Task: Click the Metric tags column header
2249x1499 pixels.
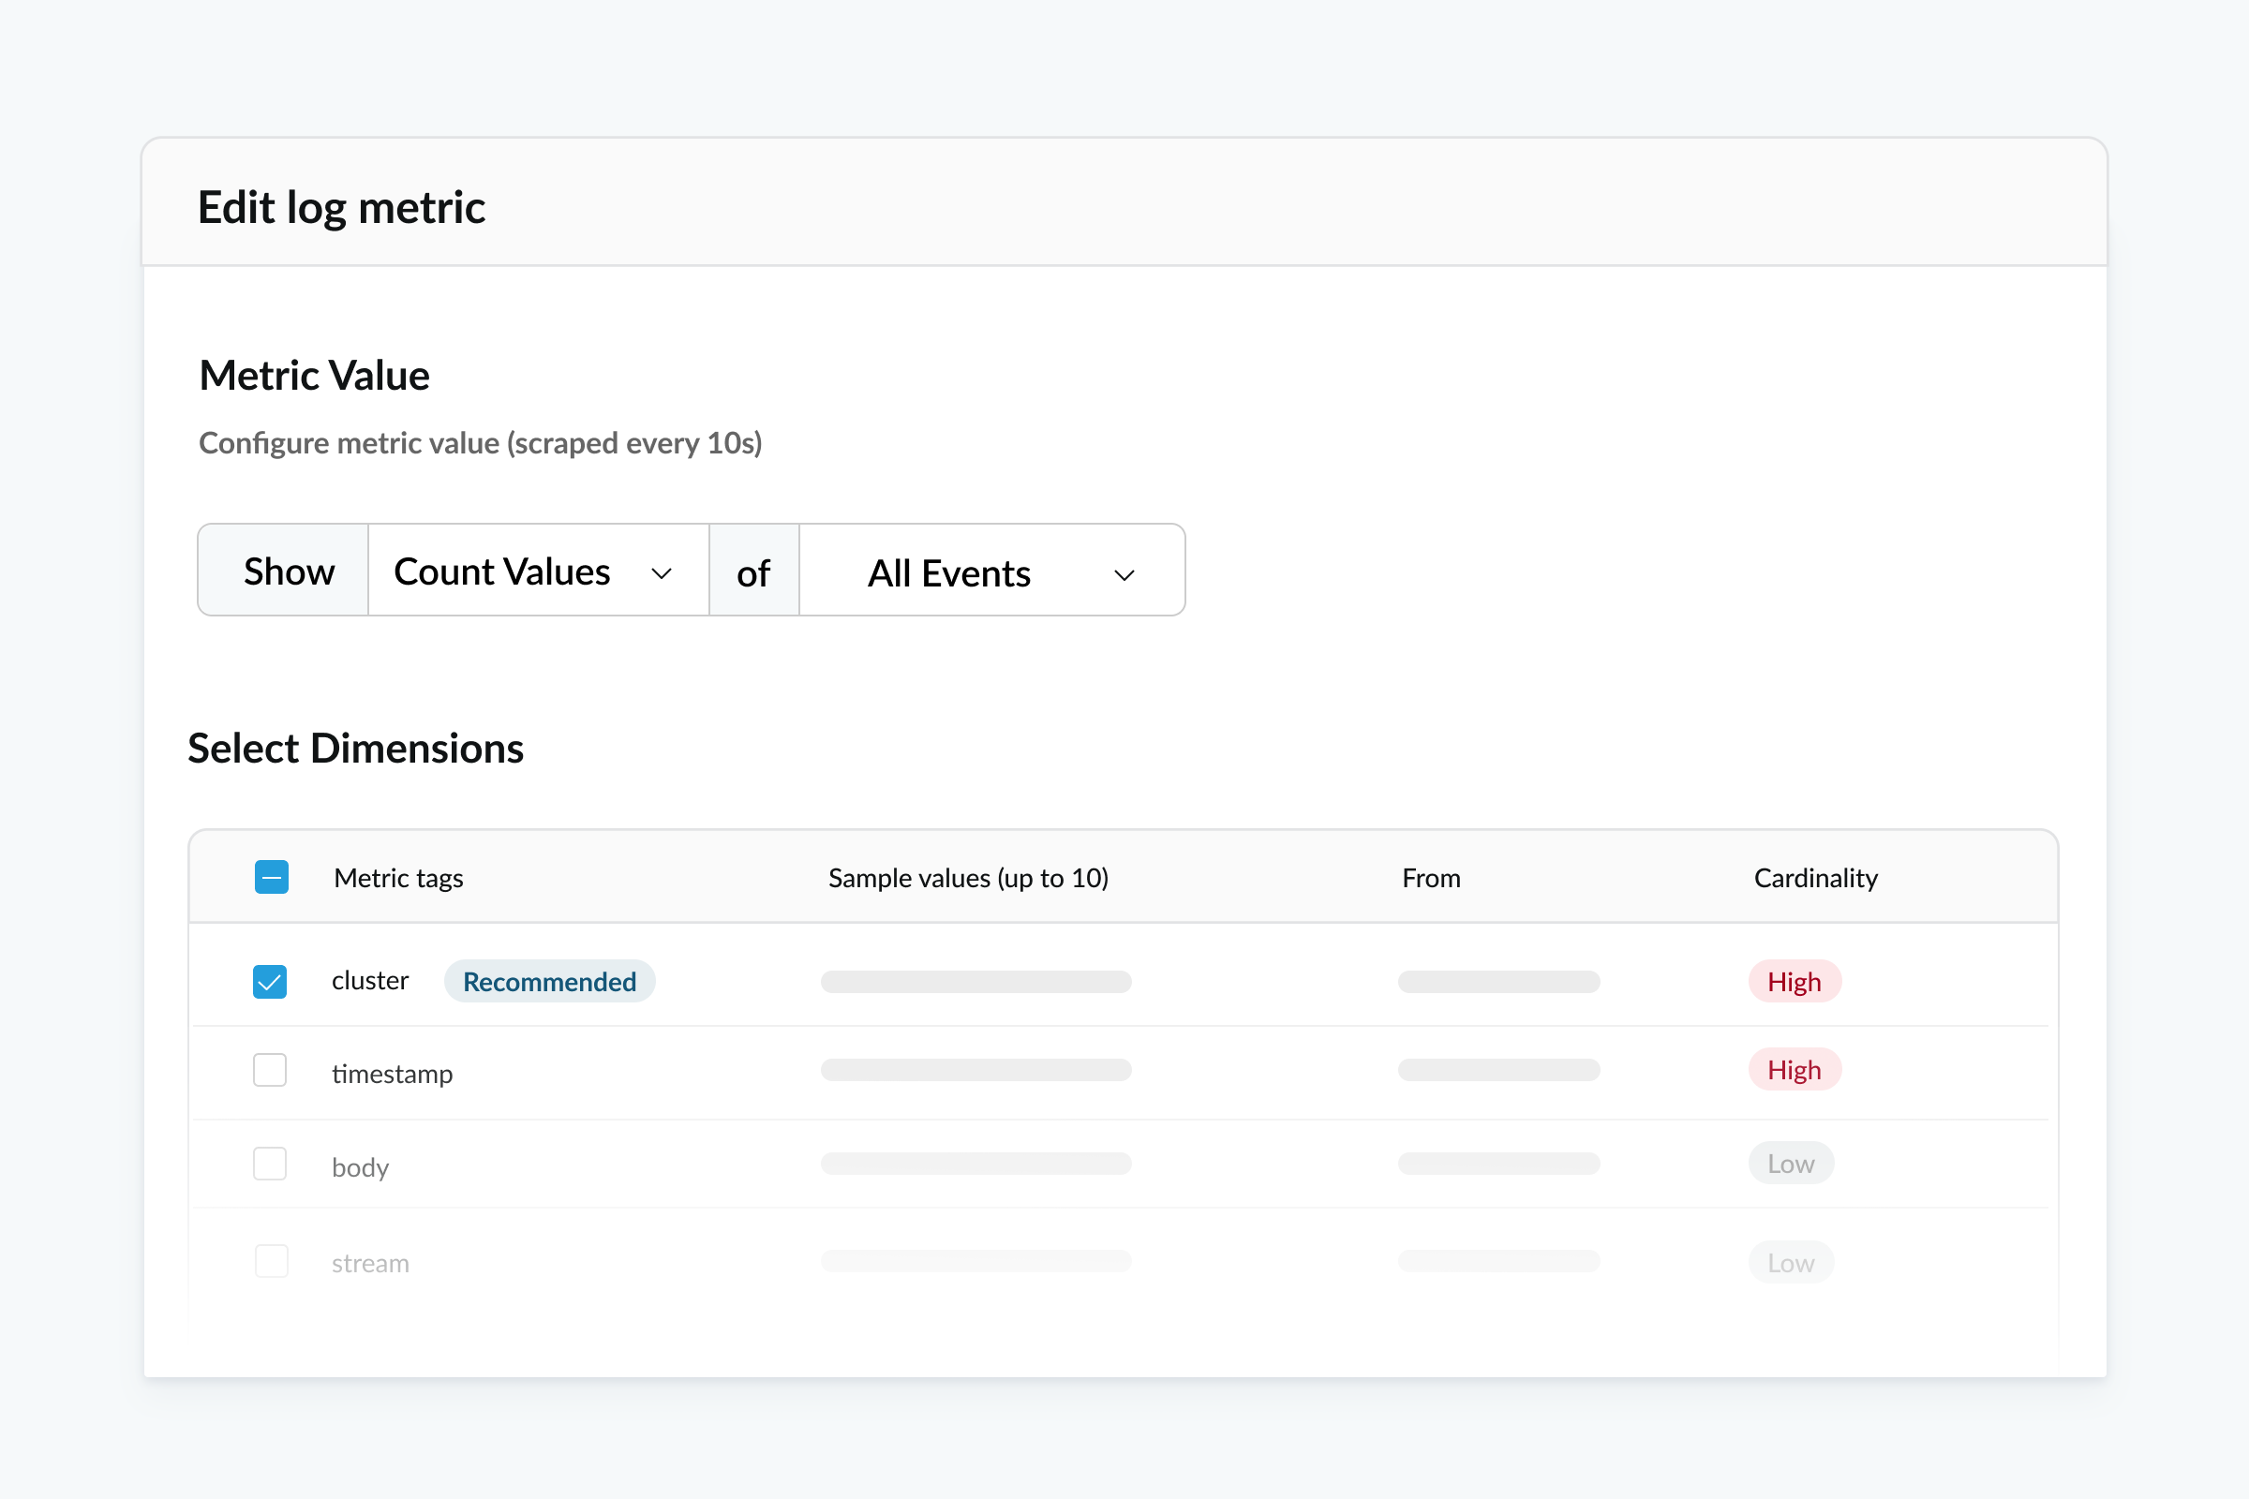Action: coord(399,878)
